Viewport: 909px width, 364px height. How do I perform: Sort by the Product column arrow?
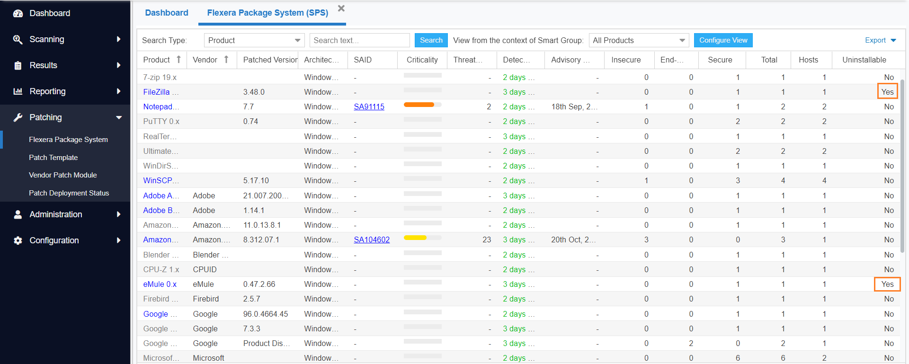178,60
